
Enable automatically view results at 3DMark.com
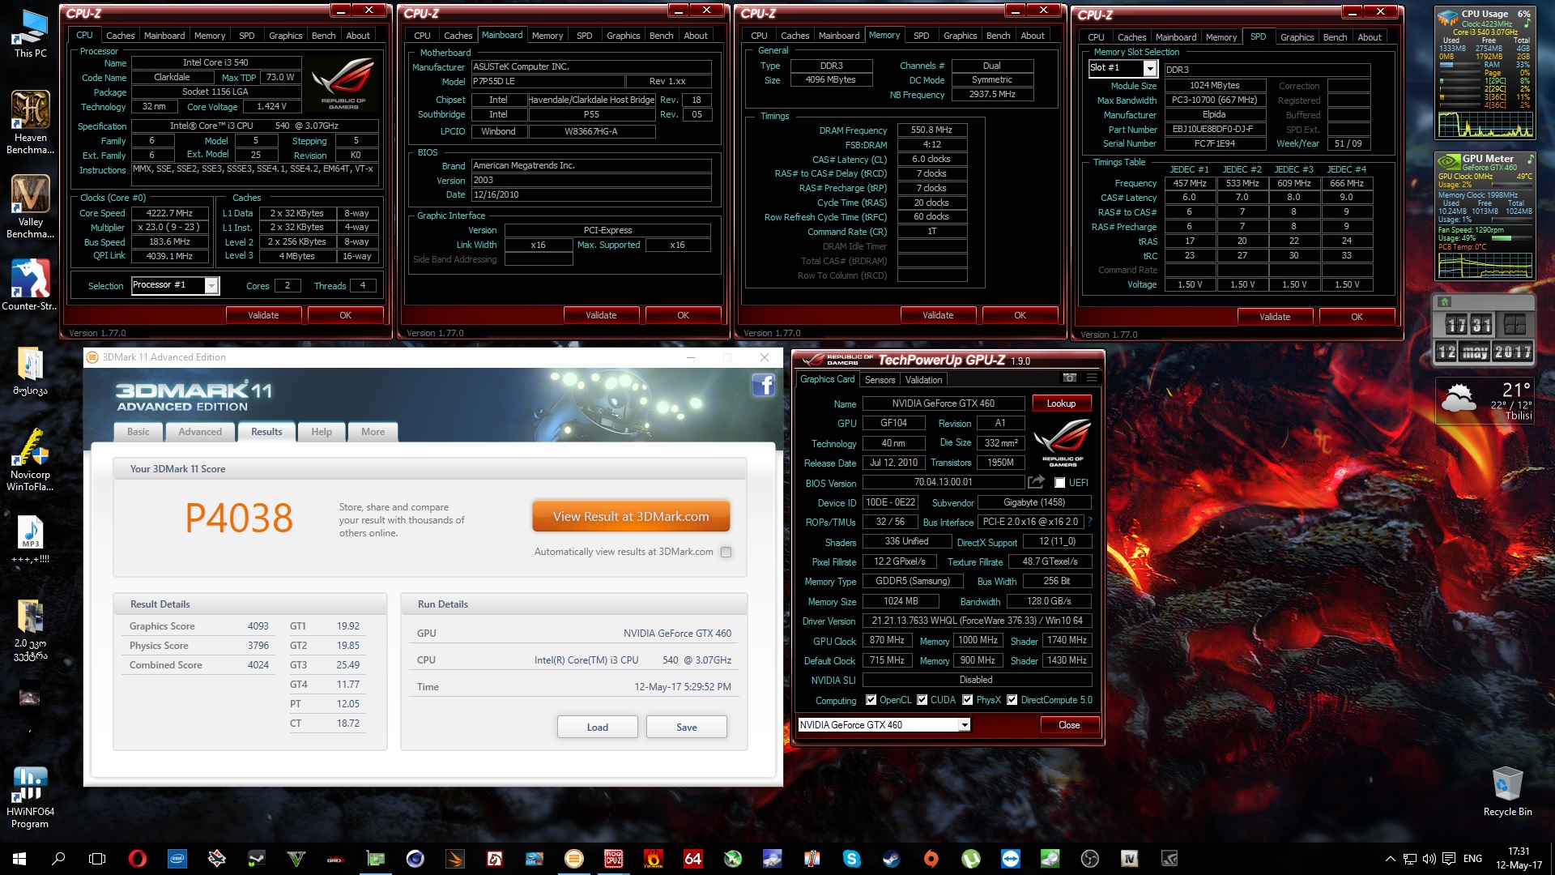tap(726, 553)
